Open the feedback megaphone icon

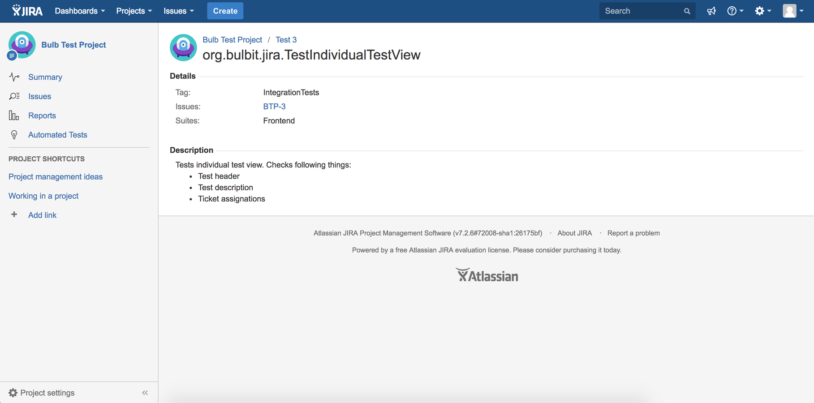711,11
